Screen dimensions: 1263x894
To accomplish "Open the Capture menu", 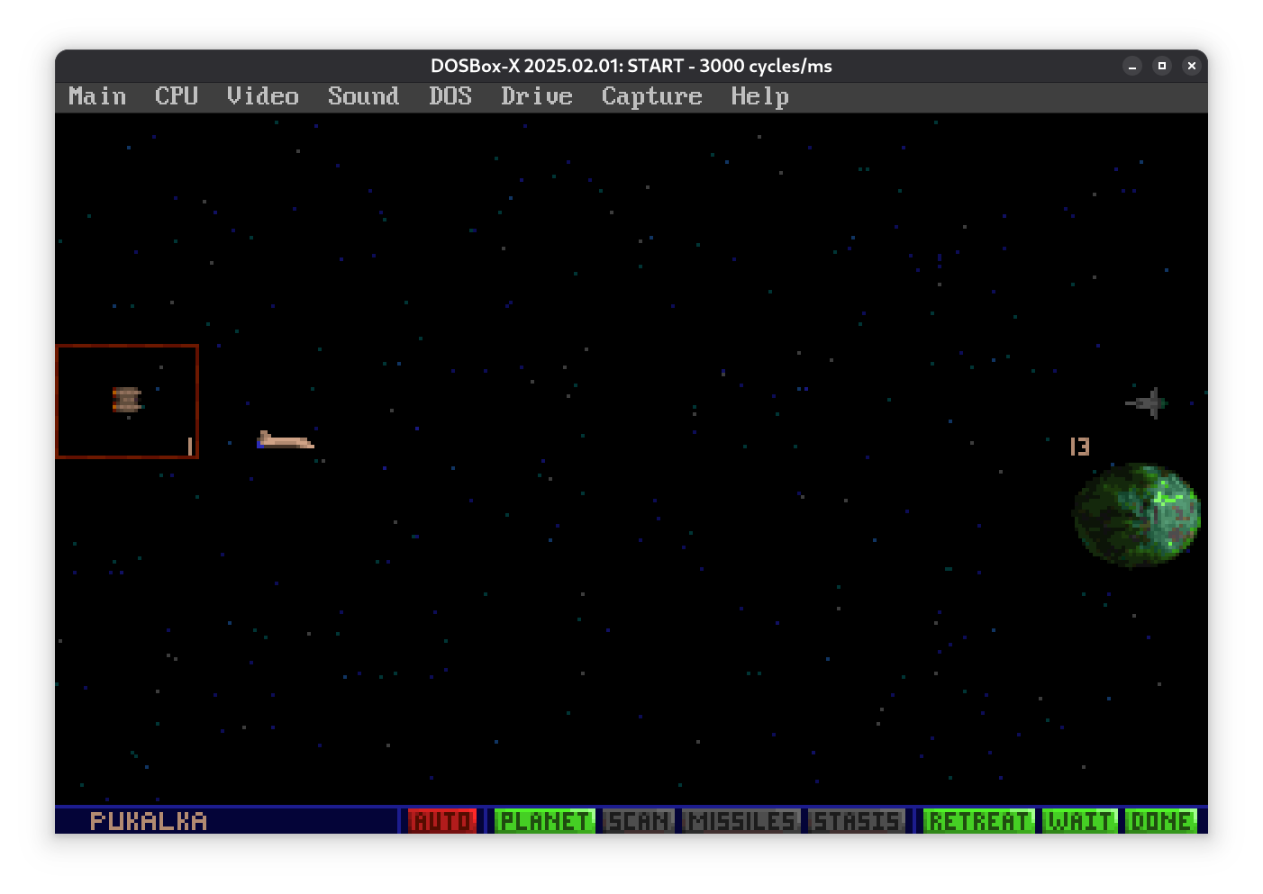I will (651, 96).
